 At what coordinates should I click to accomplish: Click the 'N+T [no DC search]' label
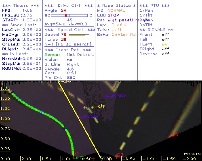[x=68, y=44]
